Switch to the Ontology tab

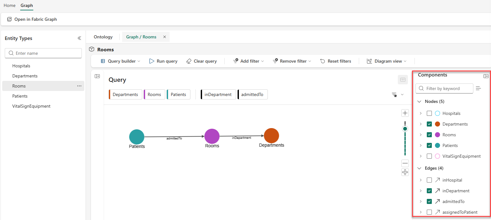103,37
